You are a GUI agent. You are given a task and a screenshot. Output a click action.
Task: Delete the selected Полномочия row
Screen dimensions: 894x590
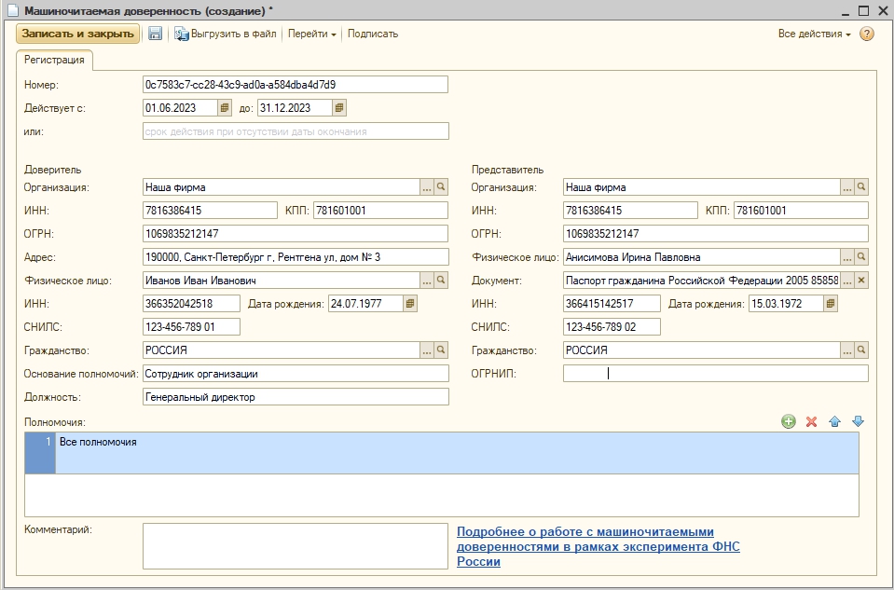811,421
